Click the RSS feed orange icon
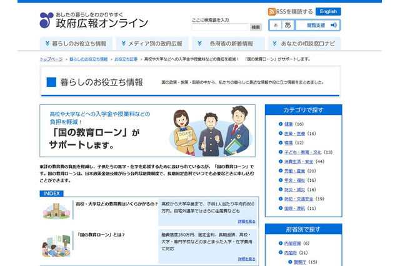 (271, 11)
